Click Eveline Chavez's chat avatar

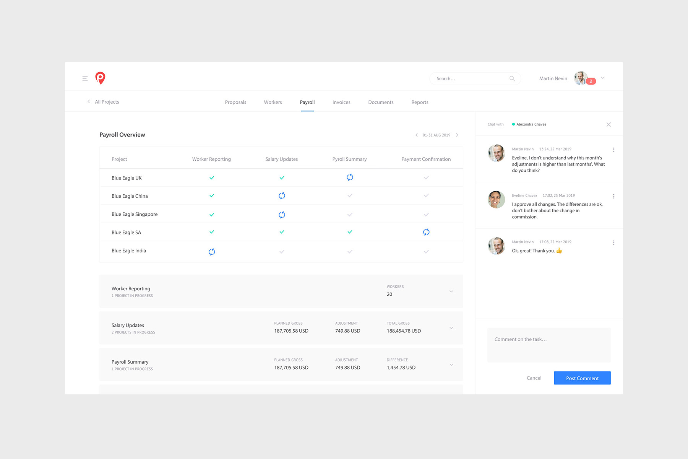coord(496,200)
